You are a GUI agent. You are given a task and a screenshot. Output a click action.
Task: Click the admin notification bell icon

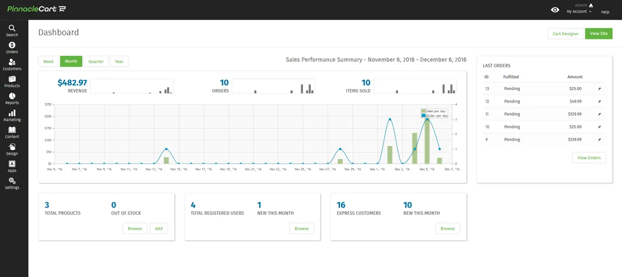[591, 5]
